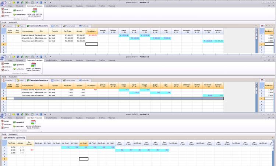Viewport: 276px width, 166px height.
Task: Click the save icon in the top window's toolbar
Action: point(18,2)
